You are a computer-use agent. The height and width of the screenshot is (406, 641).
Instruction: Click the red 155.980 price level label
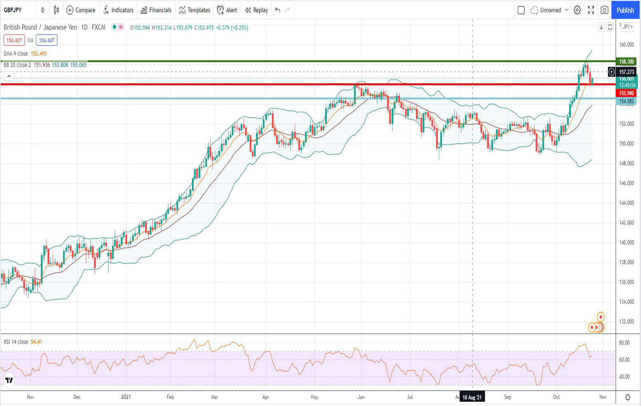point(626,93)
